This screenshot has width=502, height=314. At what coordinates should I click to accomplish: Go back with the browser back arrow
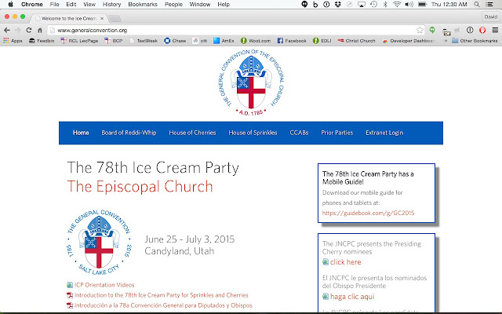7,30
